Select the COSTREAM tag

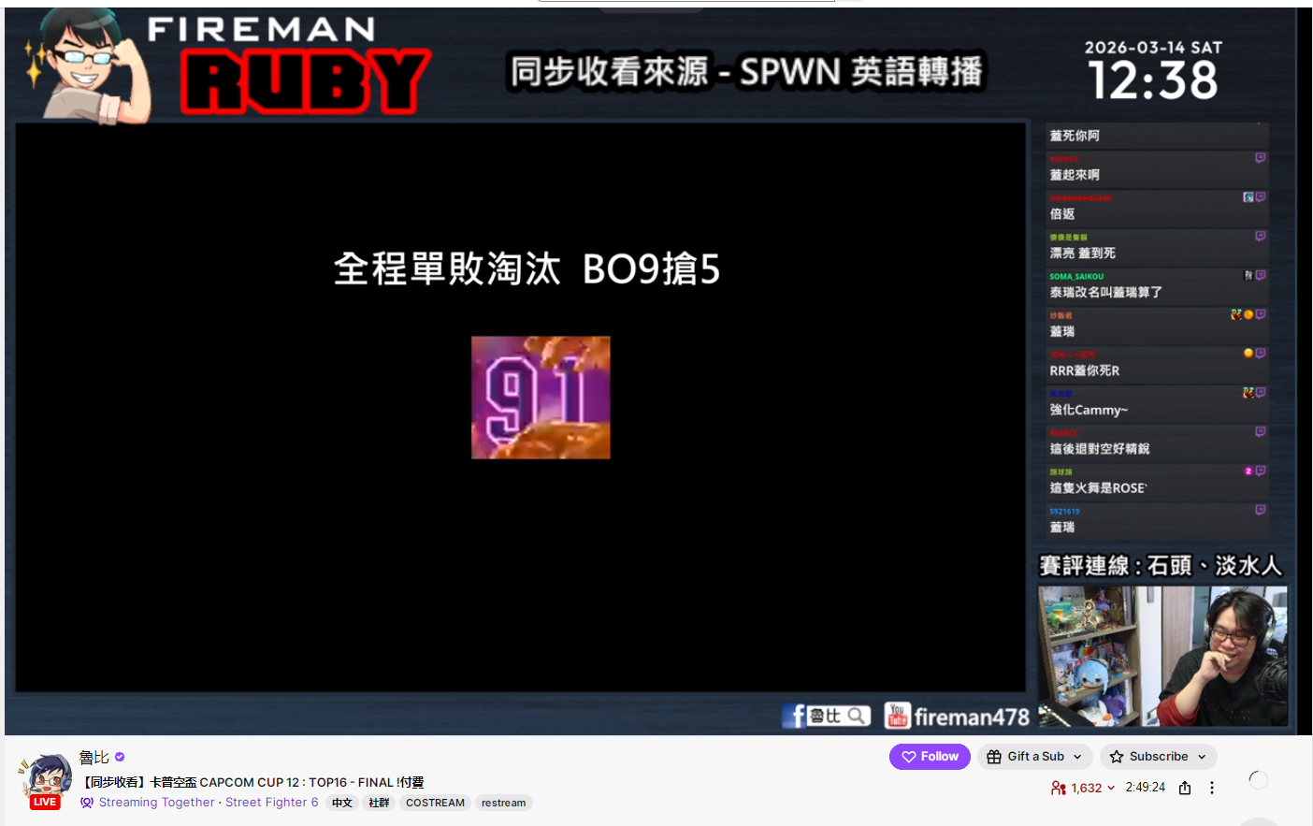coord(435,803)
